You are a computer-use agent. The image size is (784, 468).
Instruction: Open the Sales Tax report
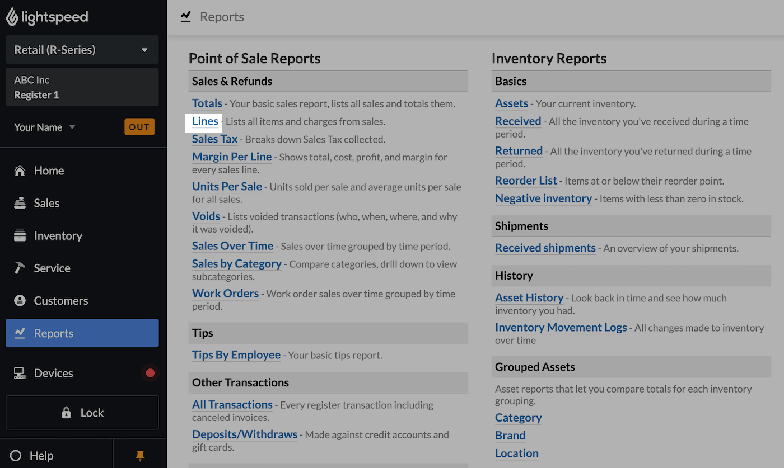(x=215, y=139)
